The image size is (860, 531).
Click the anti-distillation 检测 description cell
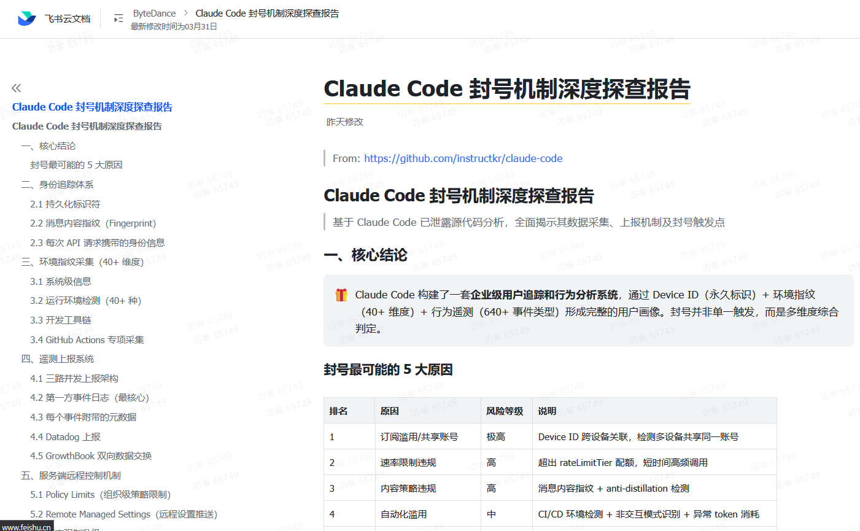[x=654, y=488]
